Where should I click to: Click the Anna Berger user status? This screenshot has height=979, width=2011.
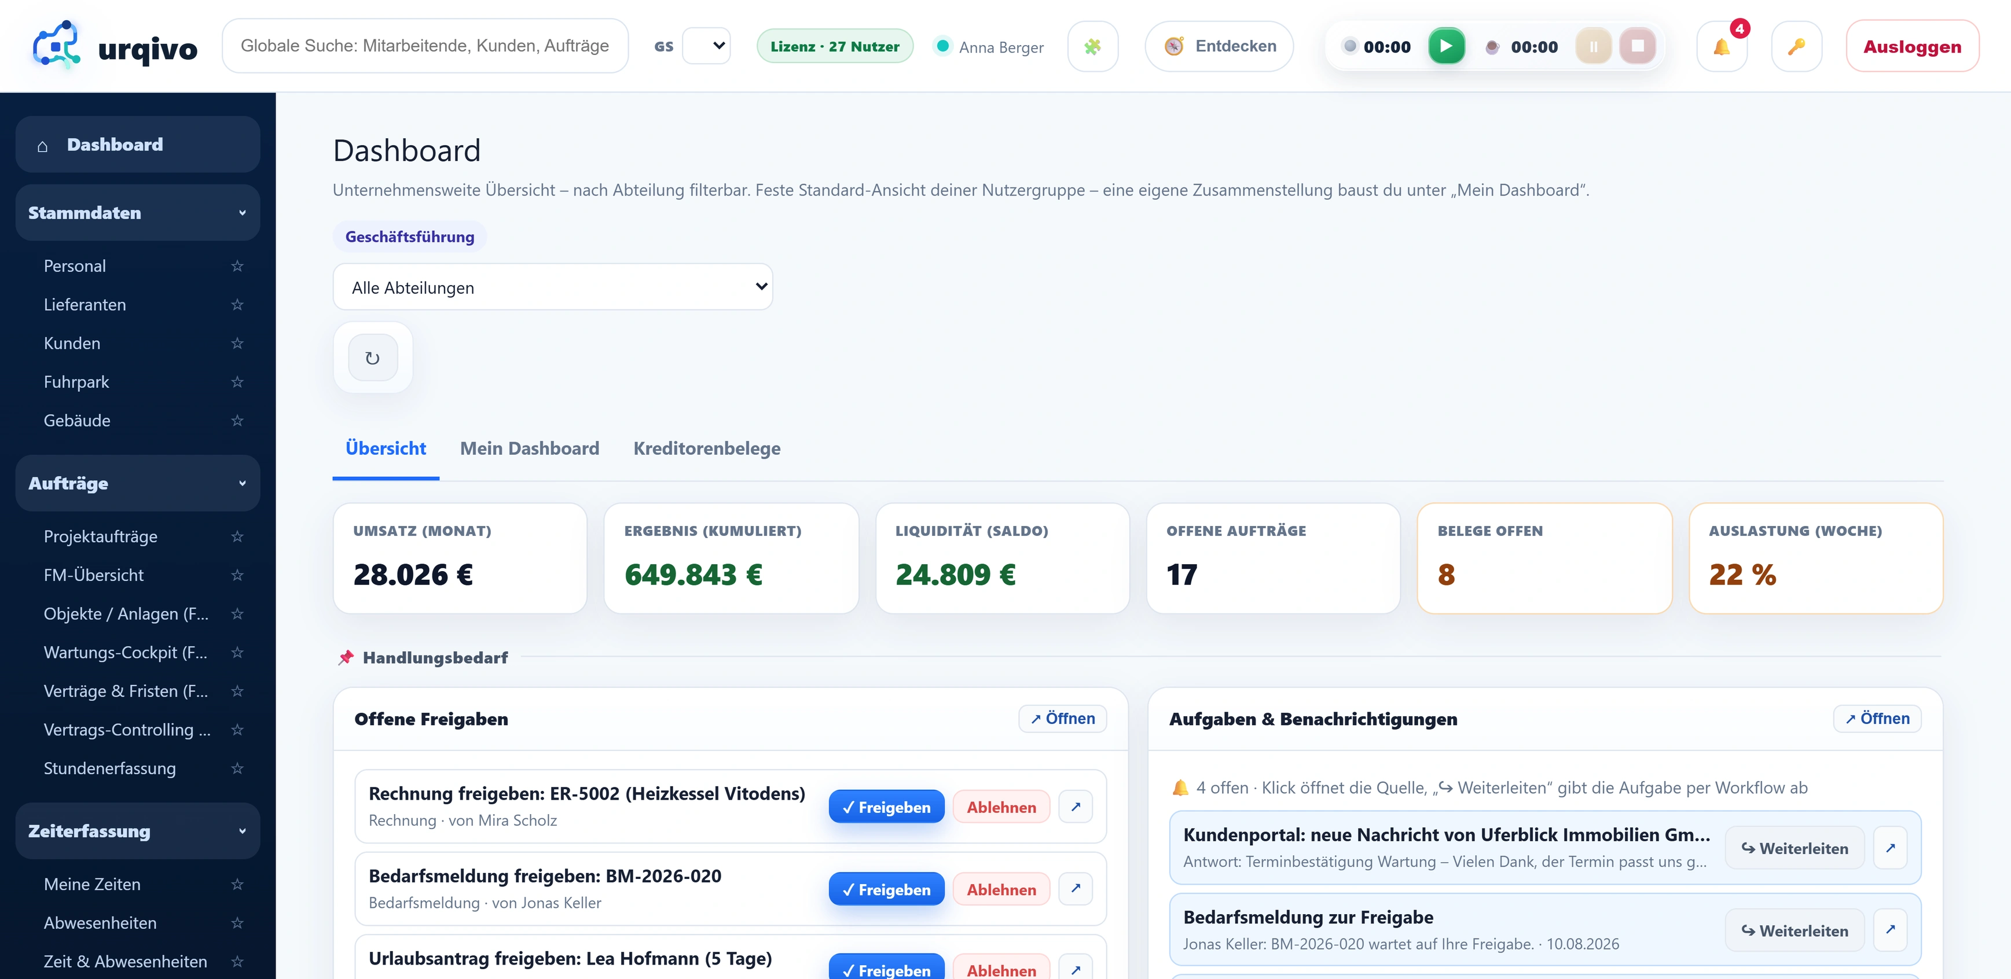click(x=989, y=47)
